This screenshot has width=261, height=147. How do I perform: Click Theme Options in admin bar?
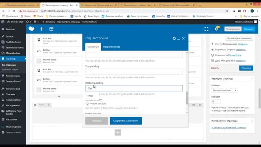coord(89,22)
